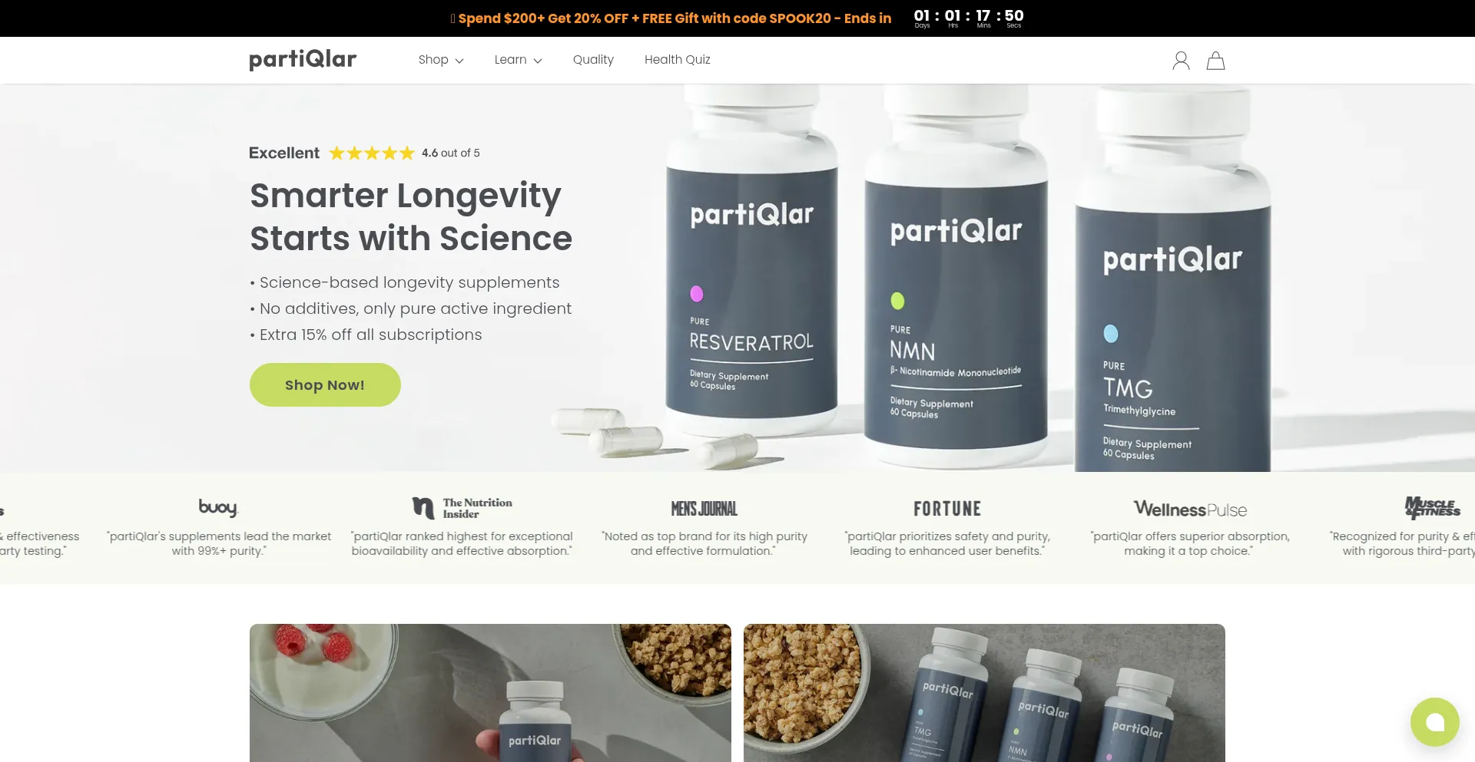Click The Nutrition Insider logo

(x=462, y=508)
